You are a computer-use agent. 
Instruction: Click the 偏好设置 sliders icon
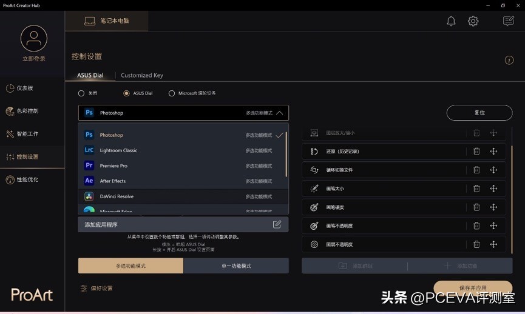pos(83,289)
